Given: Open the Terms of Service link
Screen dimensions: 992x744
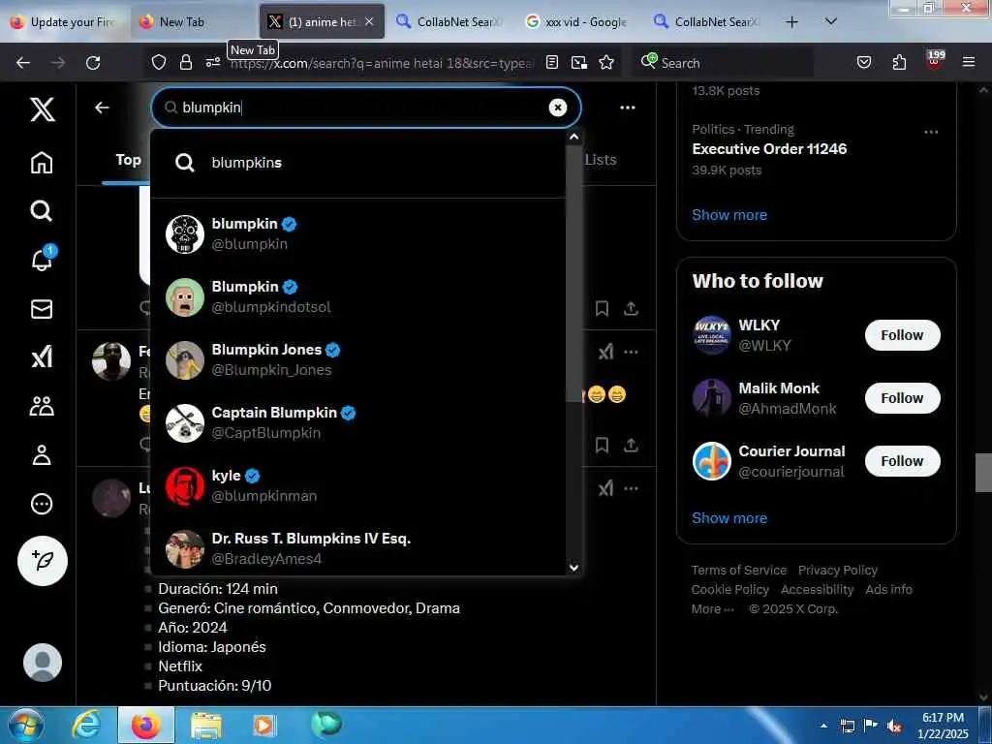Looking at the screenshot, I should coord(738,570).
